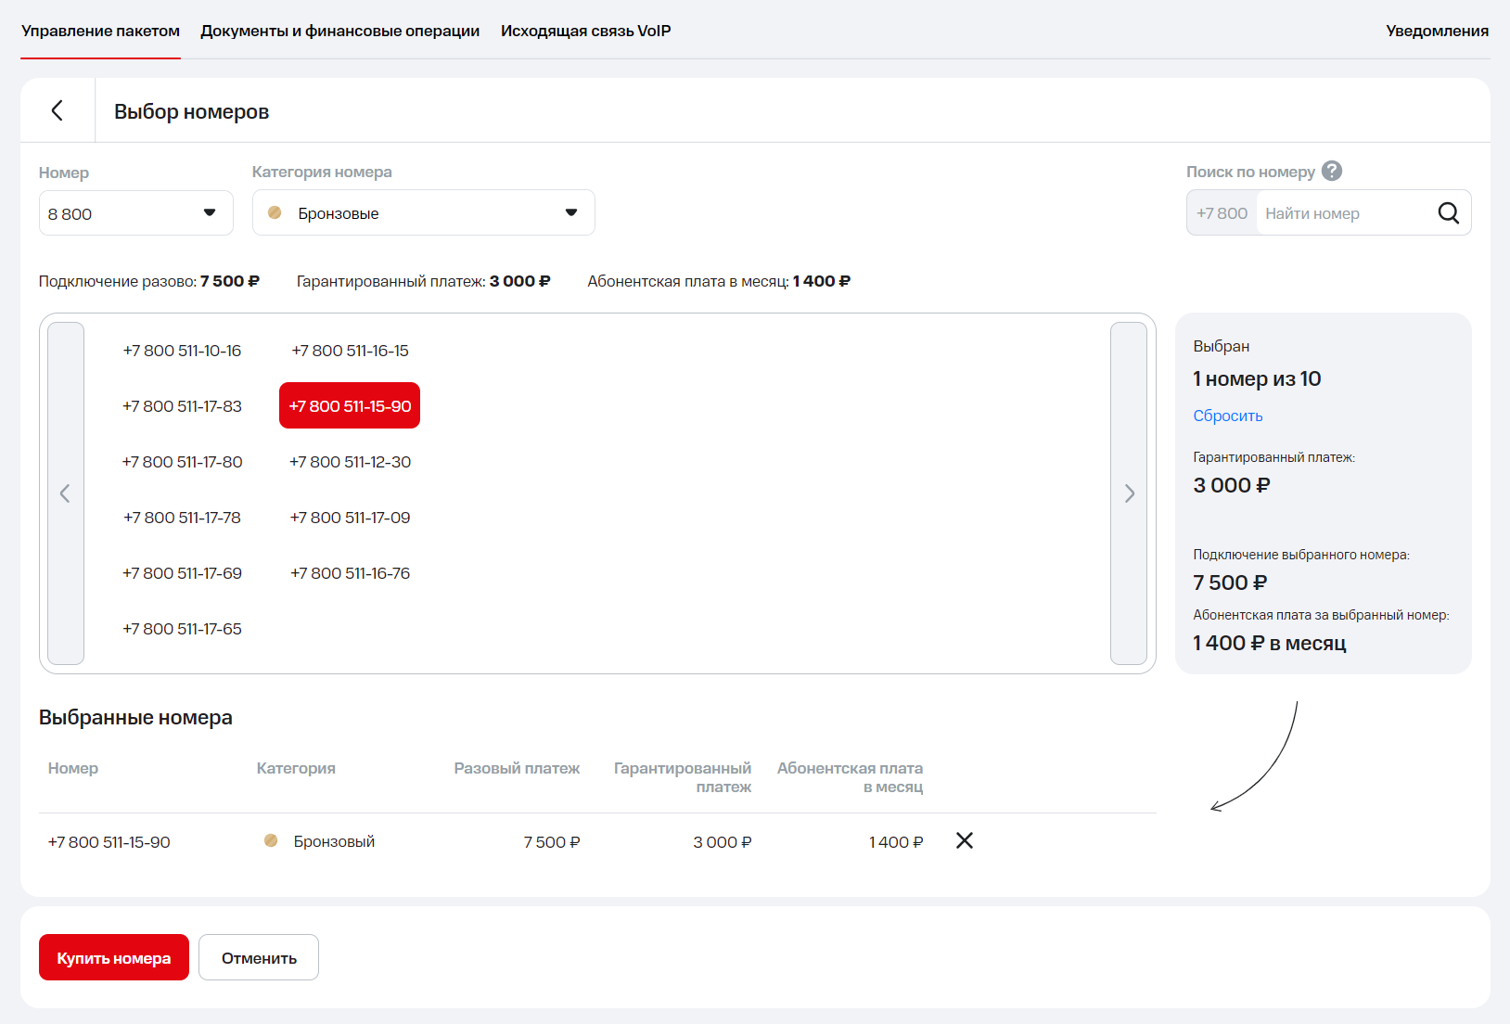The image size is (1510, 1024).
Task: Open Документы и финансовые операции tab
Action: click(x=339, y=31)
